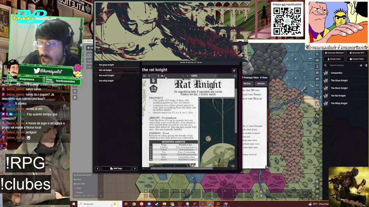Open File Explorer from taskbar
Viewport: 369px width, 207px height.
pyautogui.click(x=164, y=204)
